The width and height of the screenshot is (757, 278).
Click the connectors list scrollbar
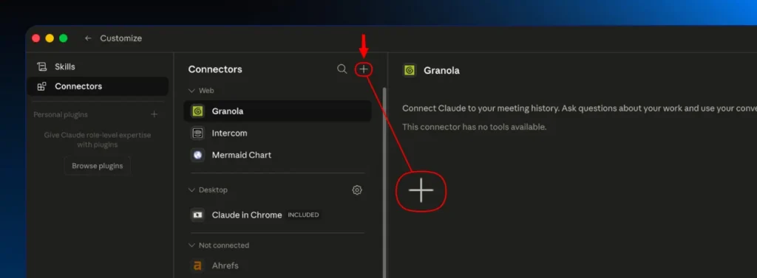click(384, 182)
